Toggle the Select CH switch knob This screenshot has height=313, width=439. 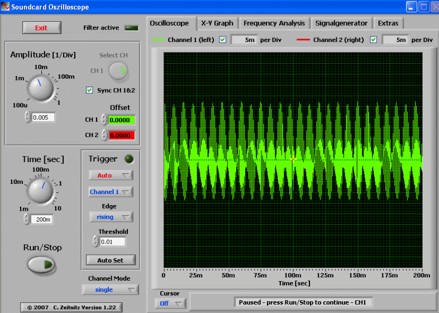click(118, 70)
